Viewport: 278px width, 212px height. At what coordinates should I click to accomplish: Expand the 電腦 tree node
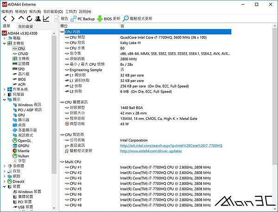5,38
